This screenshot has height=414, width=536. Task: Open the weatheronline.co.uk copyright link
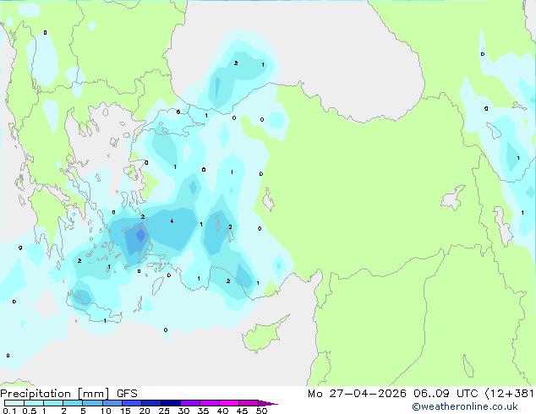(x=465, y=406)
